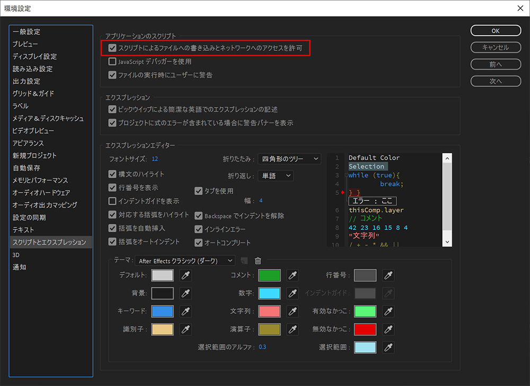The height and width of the screenshot is (386, 530).
Task: Click the eyedropper for 演算子 color
Action: tap(293, 329)
